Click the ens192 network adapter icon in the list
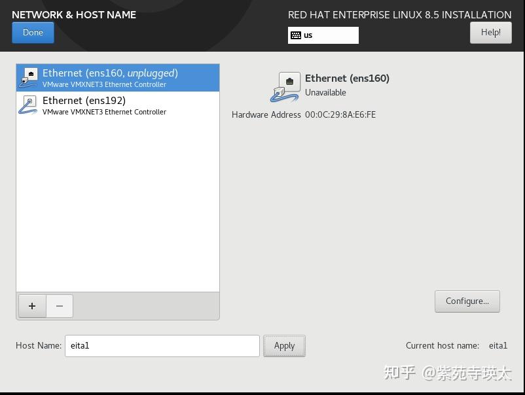Viewport: 525px width, 395px height. click(x=27, y=105)
